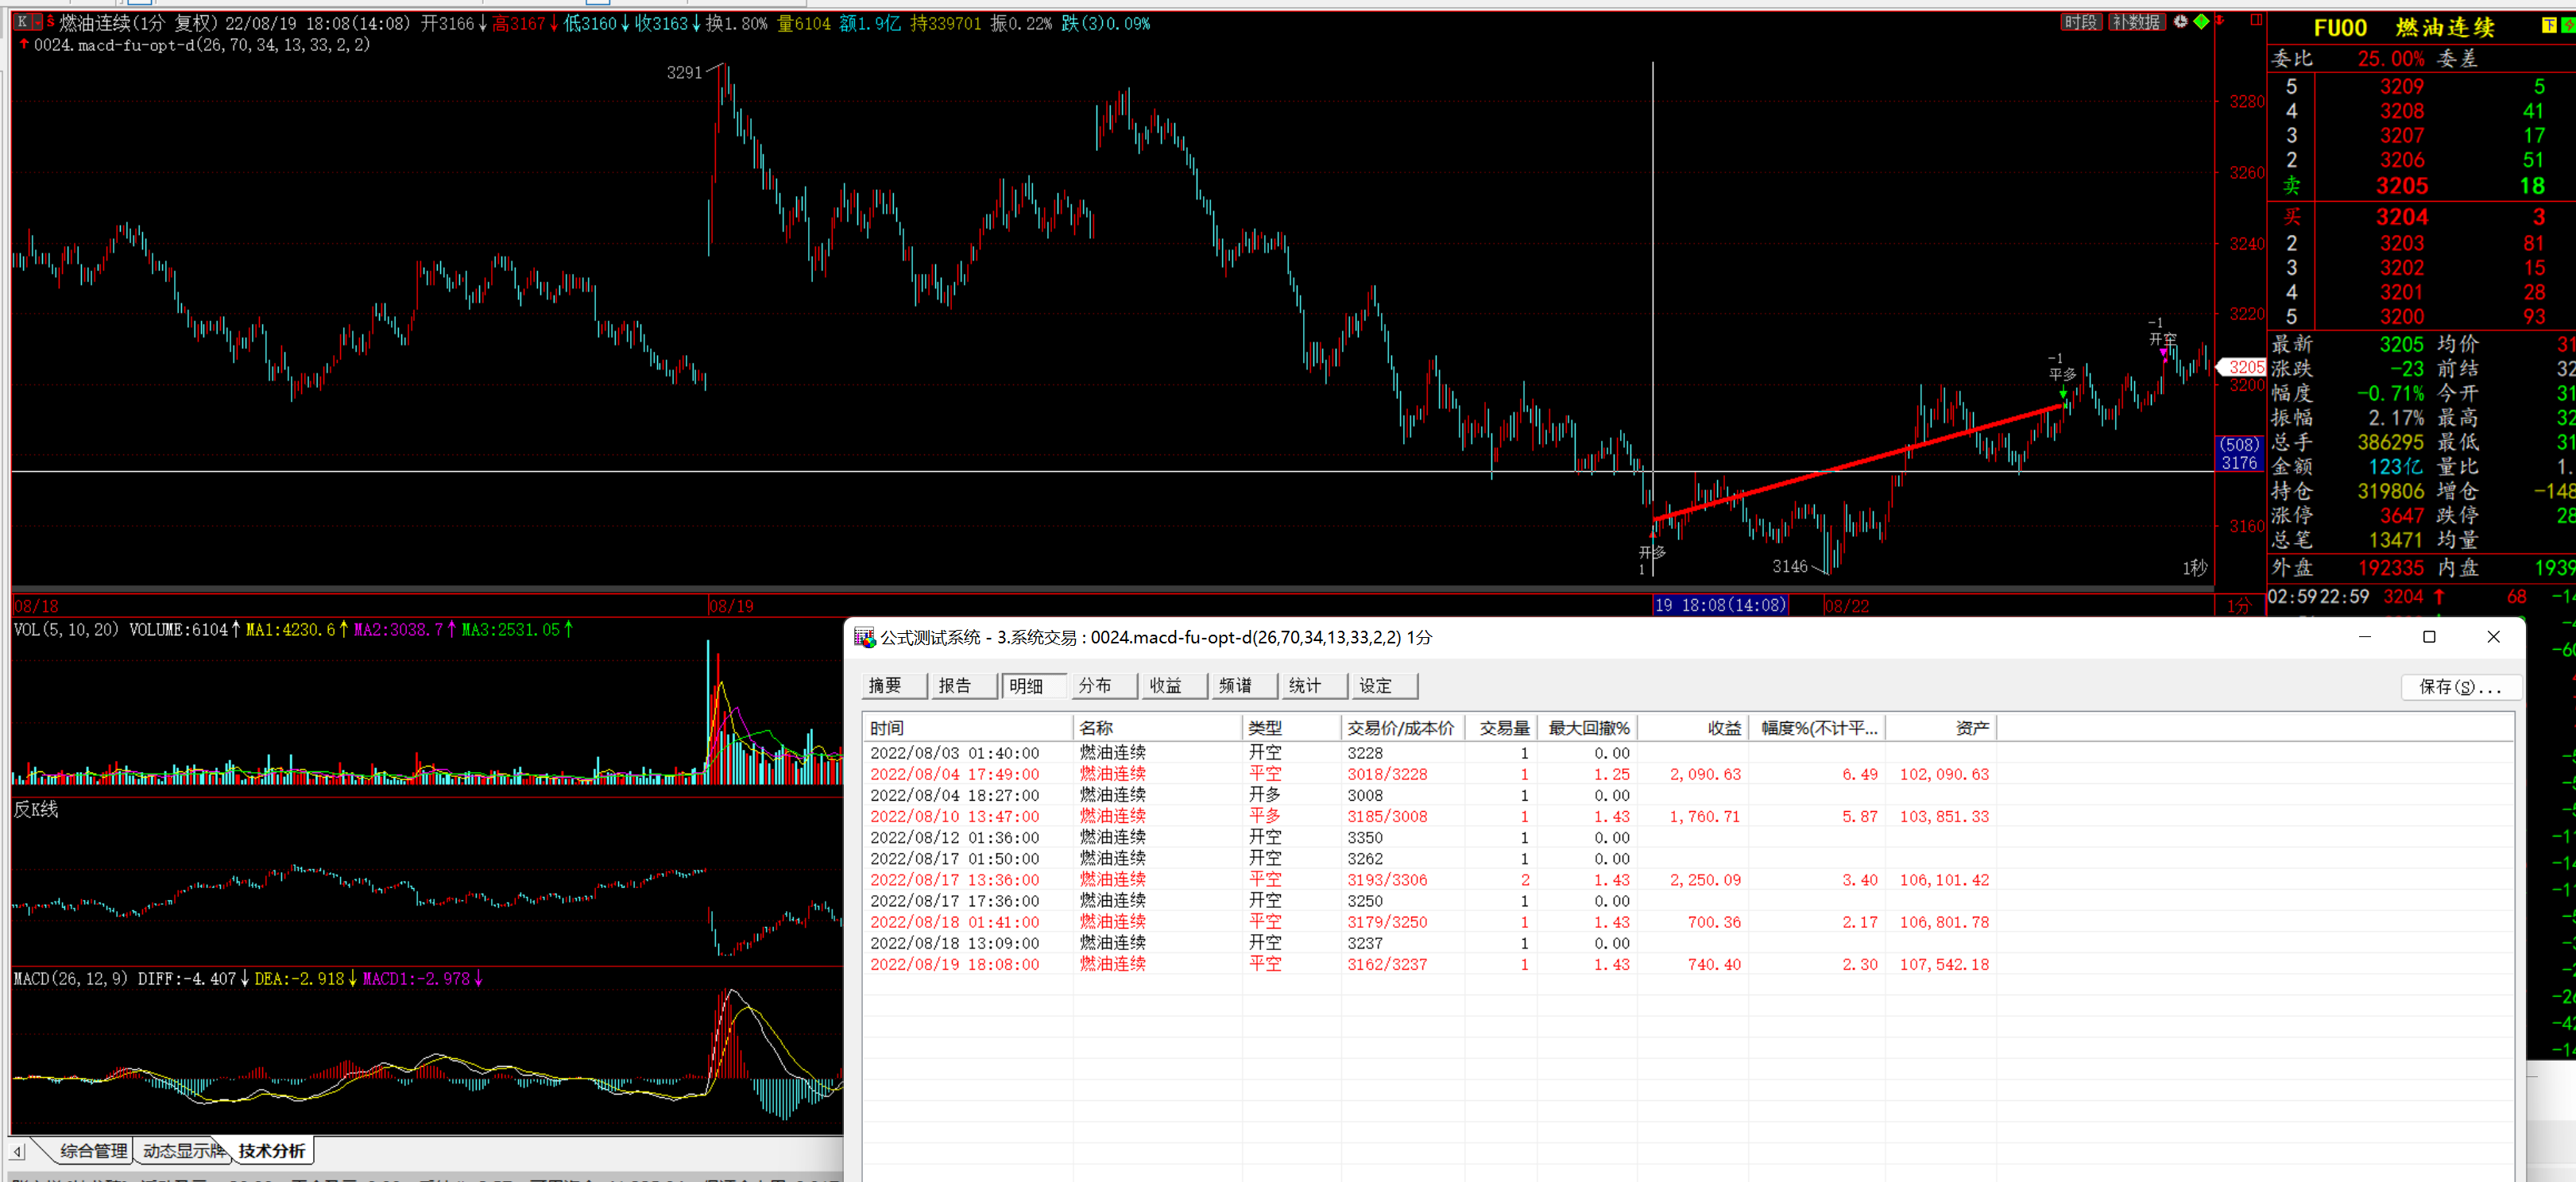
Task: Click the yellow 下 icon in the quote panel
Action: (x=2549, y=26)
